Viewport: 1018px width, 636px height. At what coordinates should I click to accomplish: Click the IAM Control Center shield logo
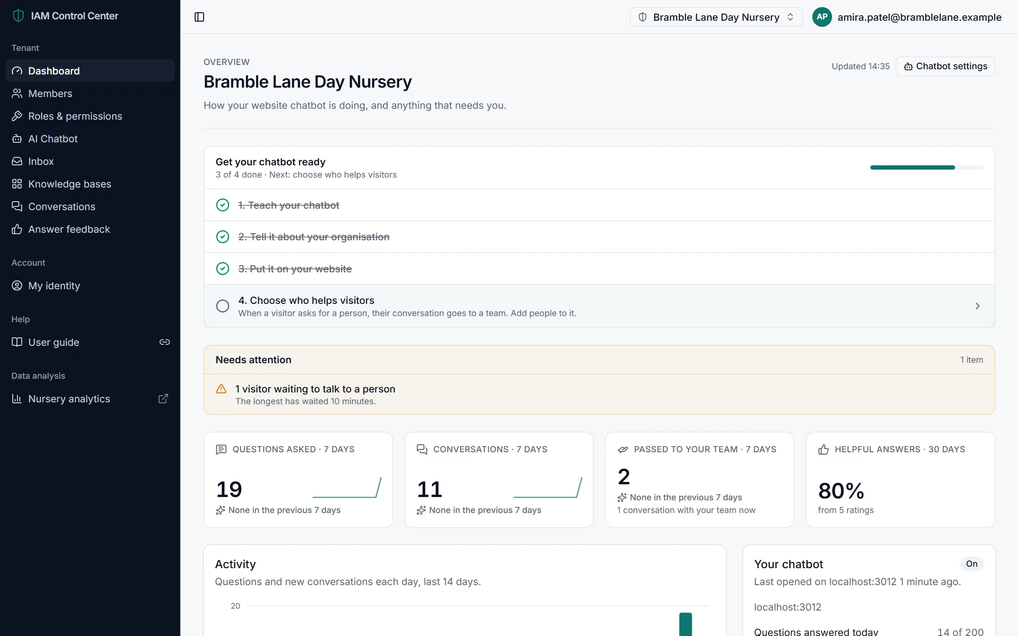point(18,16)
